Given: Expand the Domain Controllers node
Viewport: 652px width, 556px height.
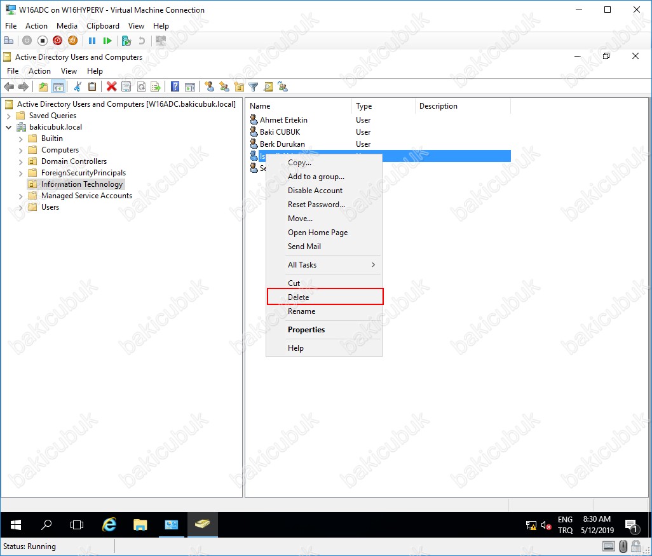Looking at the screenshot, I should point(21,162).
